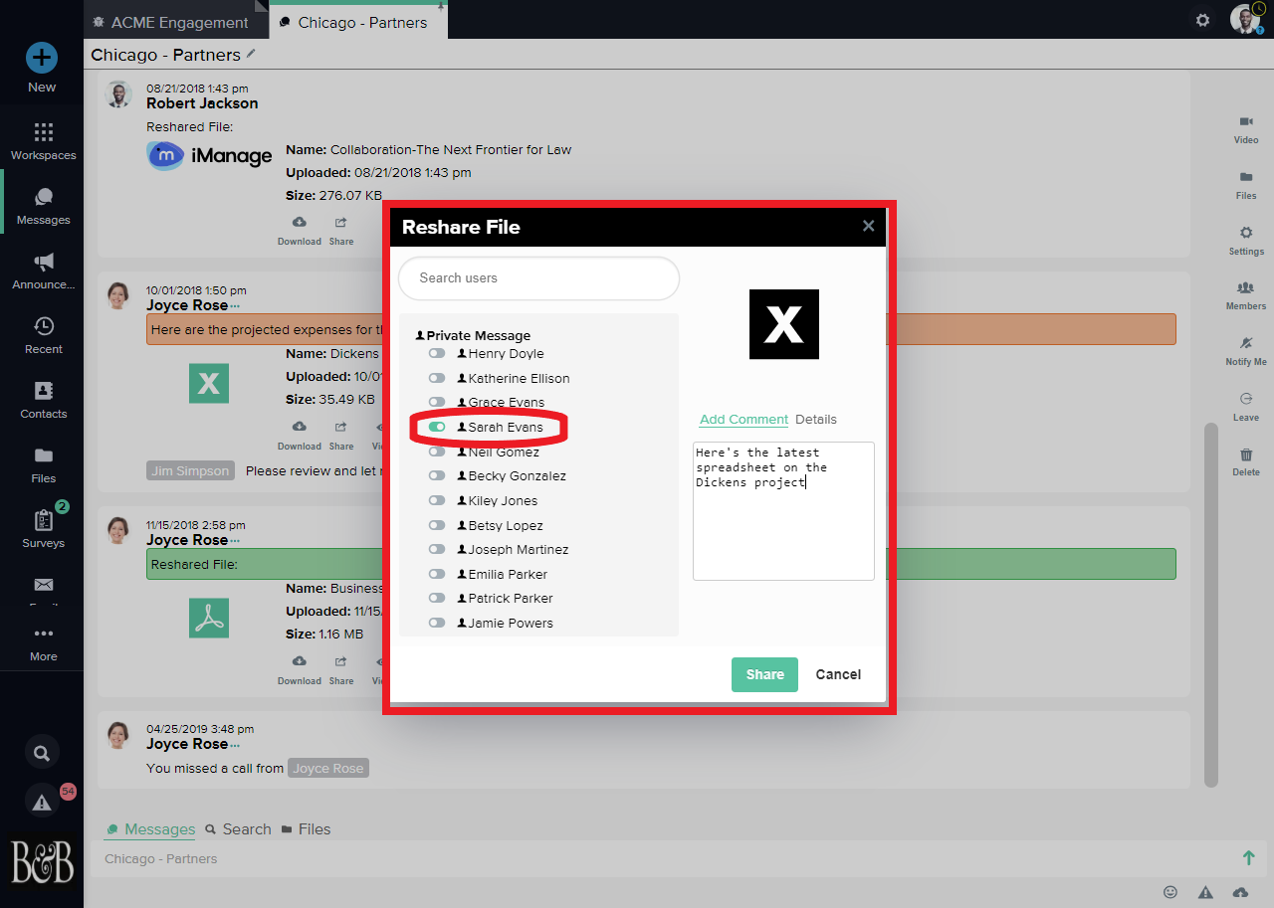Enable the Henry Doyle toggle
The image size is (1274, 908).
pos(437,353)
